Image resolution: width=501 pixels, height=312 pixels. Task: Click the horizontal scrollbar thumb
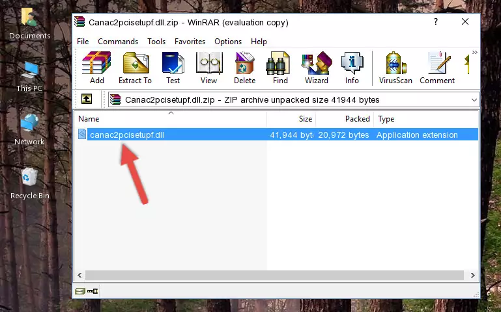(x=274, y=275)
